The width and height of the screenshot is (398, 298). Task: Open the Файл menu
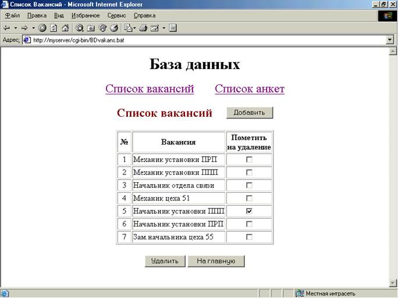click(12, 16)
